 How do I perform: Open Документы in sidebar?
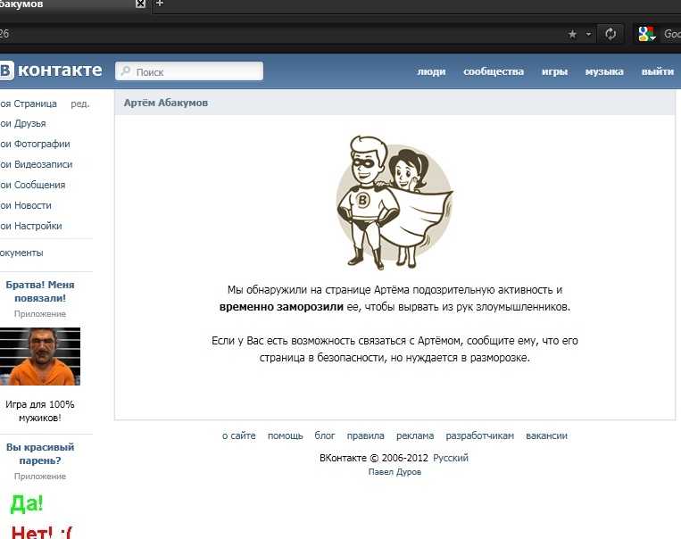click(21, 253)
